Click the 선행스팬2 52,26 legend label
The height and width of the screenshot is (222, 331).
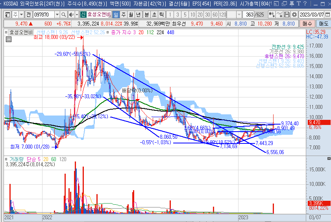88,33
